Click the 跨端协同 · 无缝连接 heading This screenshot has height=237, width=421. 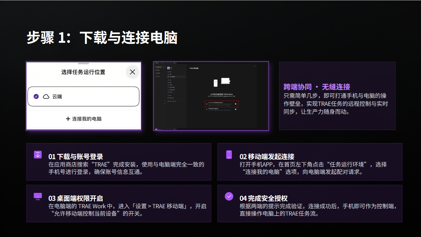pyautogui.click(x=317, y=87)
